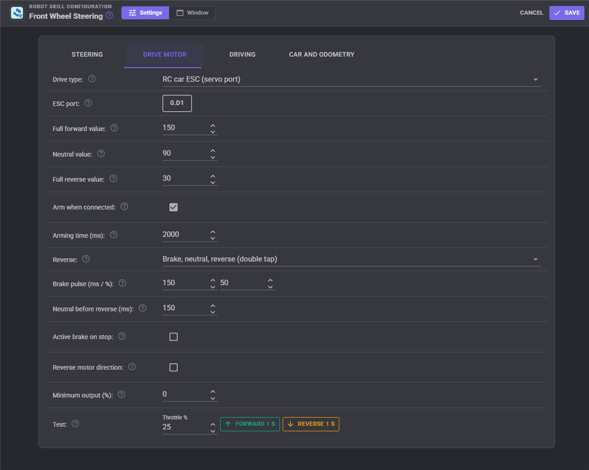The height and width of the screenshot is (470, 589).
Task: Show help for Reverse motor direction
Action: [x=132, y=366]
